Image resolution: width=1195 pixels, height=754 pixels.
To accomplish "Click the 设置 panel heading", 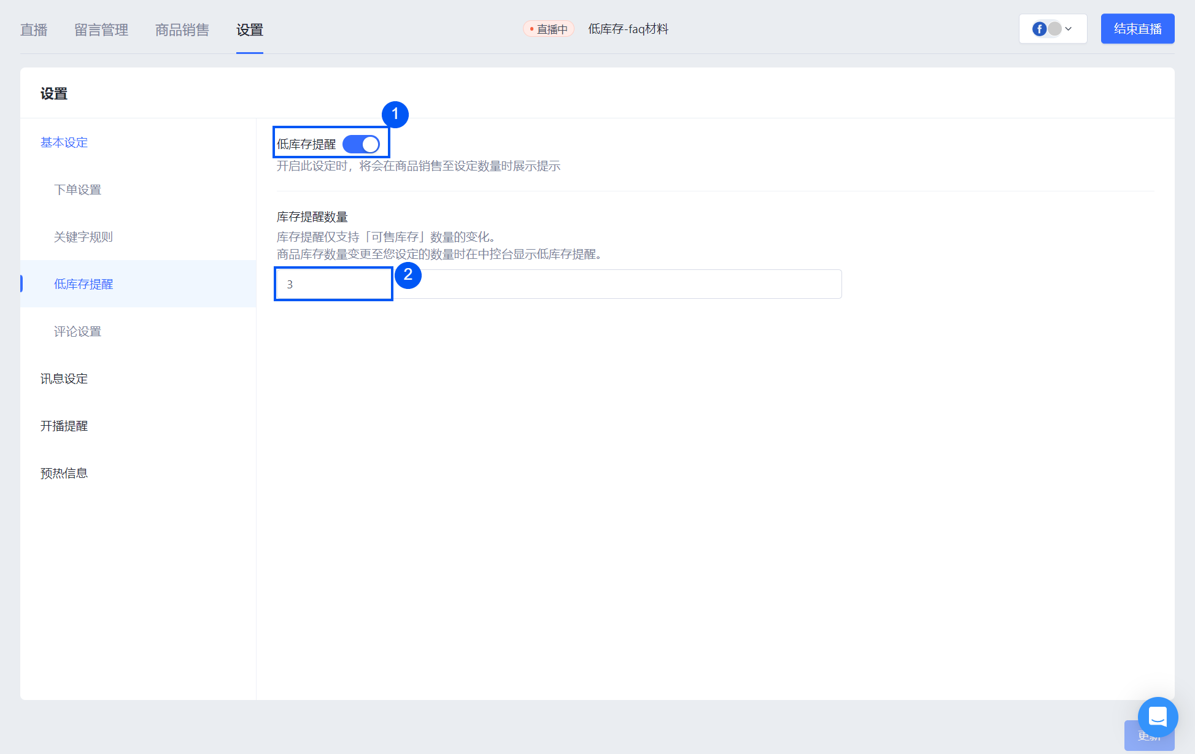I will [54, 94].
